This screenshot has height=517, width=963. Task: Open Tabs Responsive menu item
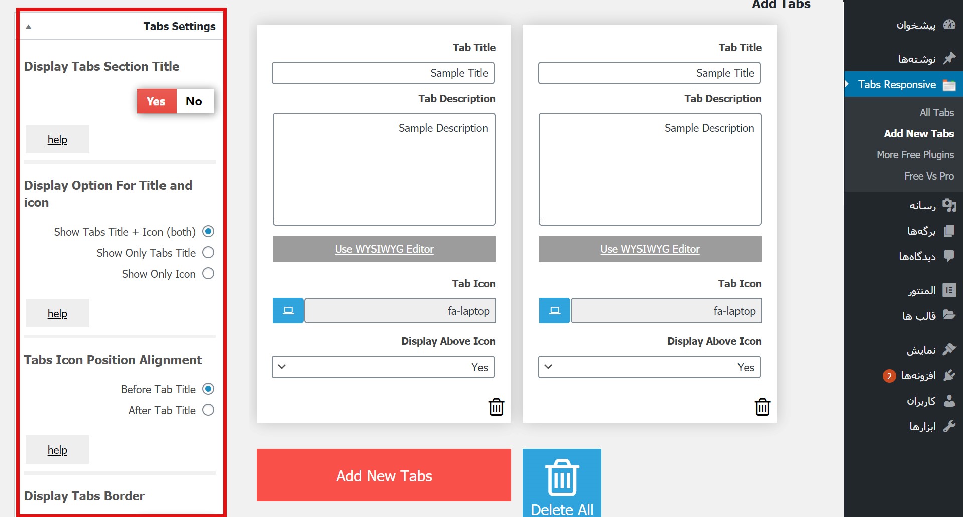[x=903, y=84]
